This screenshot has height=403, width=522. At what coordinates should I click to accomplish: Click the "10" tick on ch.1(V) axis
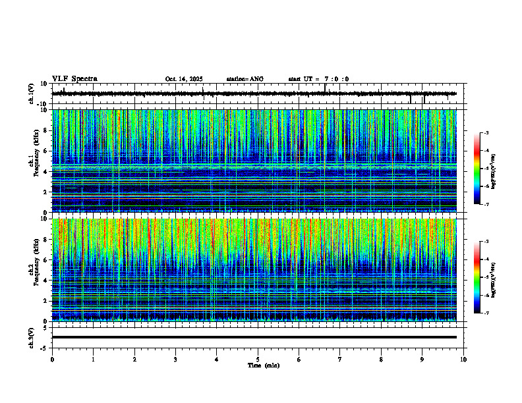point(44,84)
